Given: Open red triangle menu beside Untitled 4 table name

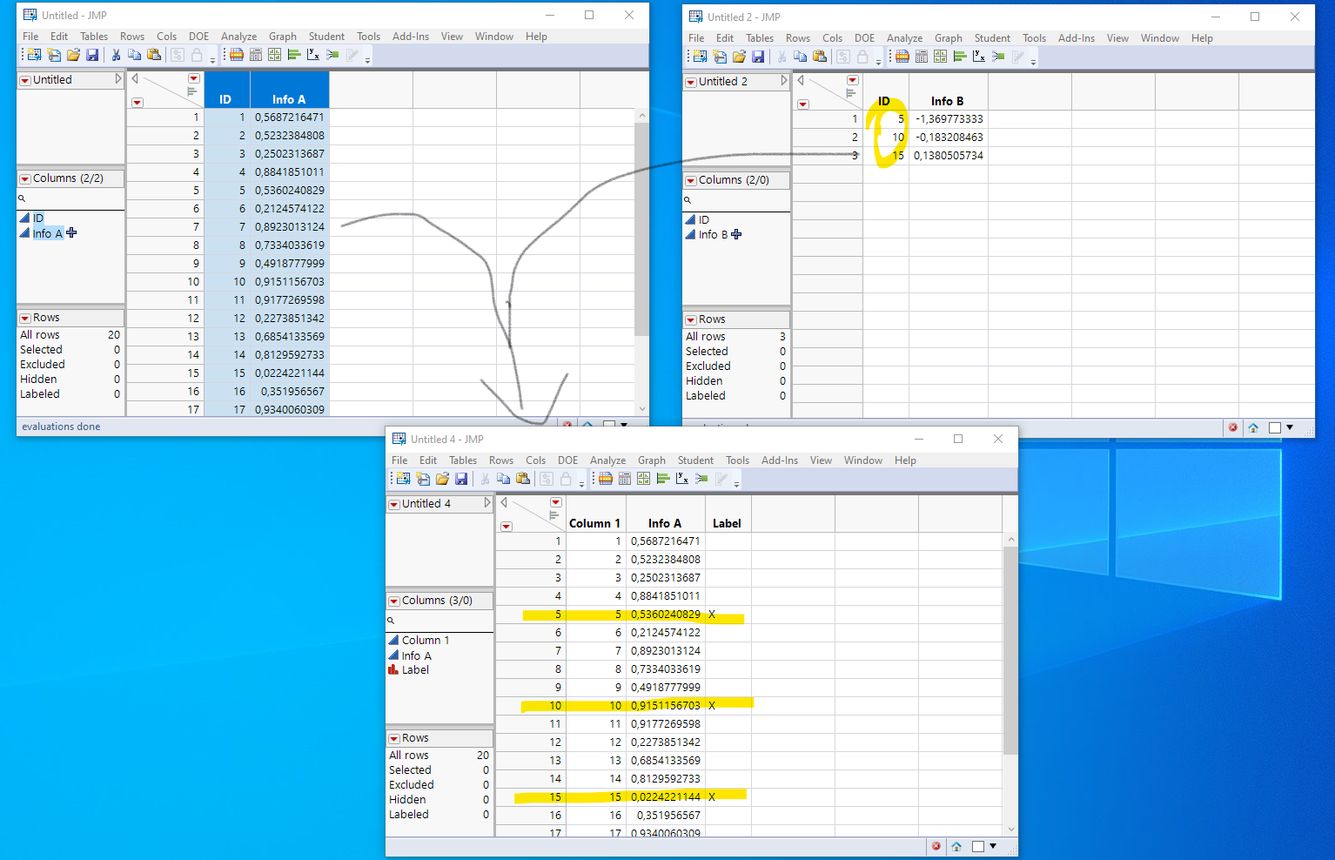Looking at the screenshot, I should (394, 504).
